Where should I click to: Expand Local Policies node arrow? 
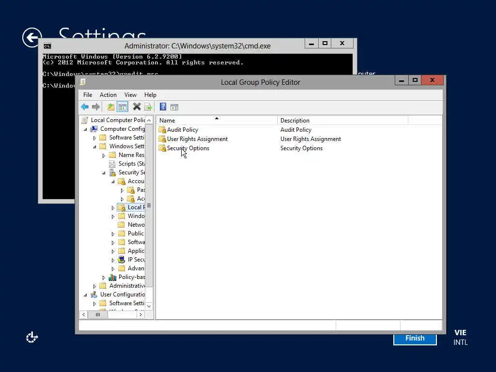pyautogui.click(x=113, y=207)
